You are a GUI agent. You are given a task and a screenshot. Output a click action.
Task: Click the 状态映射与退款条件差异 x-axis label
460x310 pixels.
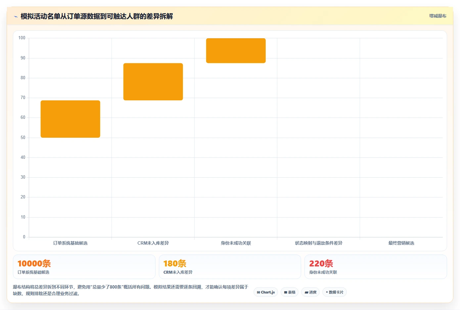coord(319,243)
